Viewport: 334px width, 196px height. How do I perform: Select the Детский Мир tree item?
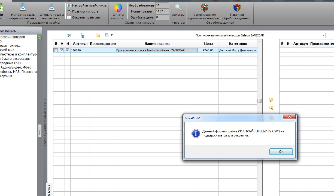(7, 50)
